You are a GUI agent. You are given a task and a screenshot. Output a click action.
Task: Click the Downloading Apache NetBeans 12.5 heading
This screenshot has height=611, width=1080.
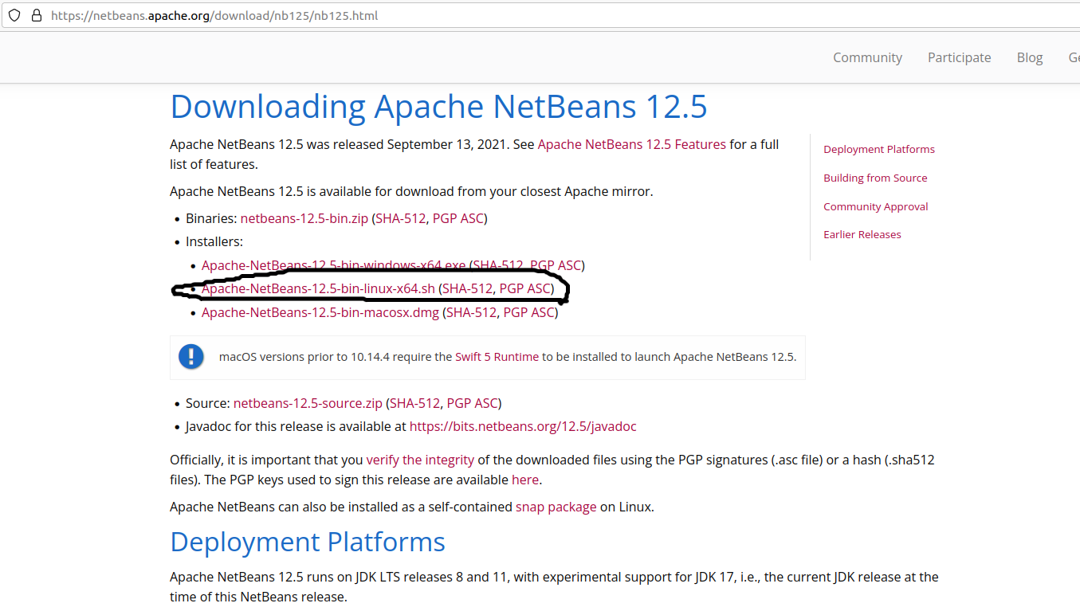[438, 106]
